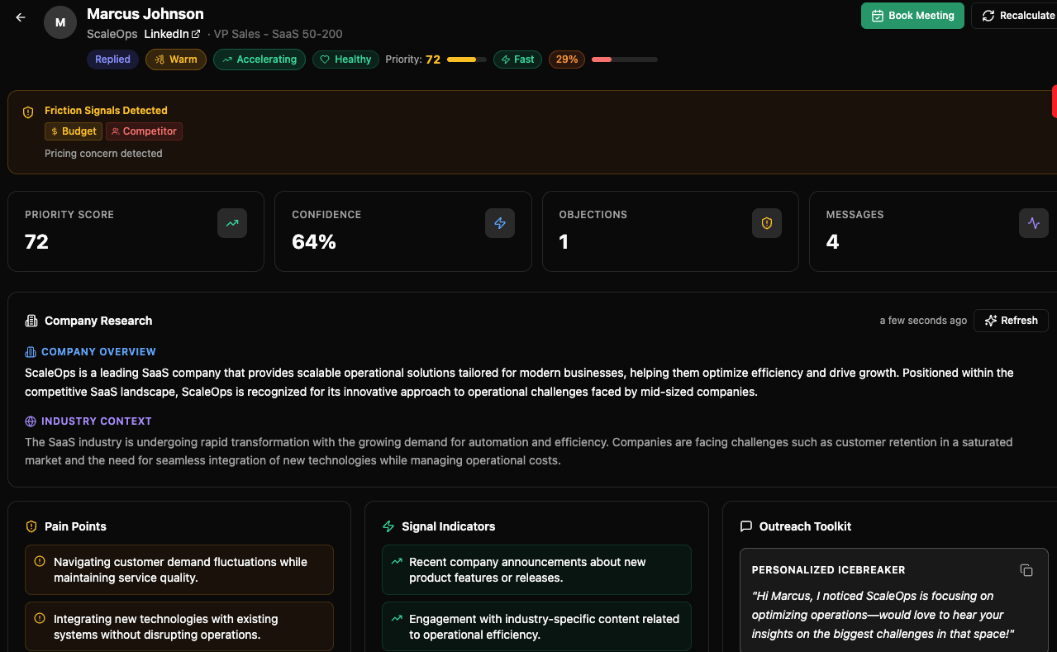
Task: Click the Healthy status badge
Action: tap(345, 59)
